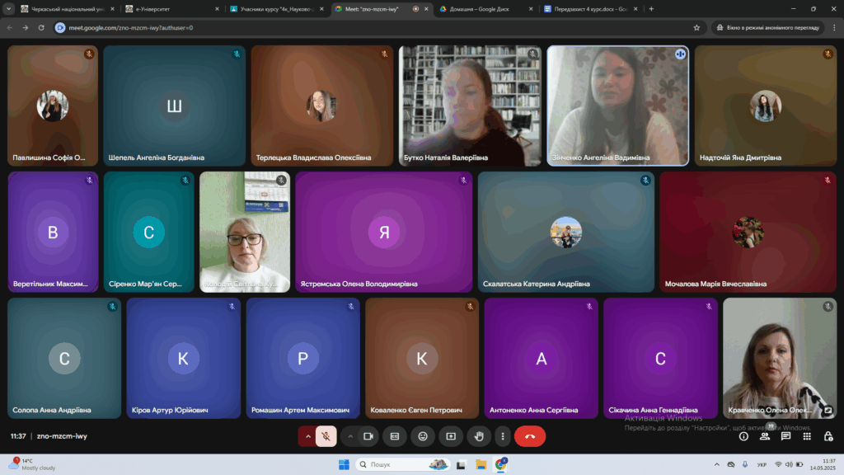Screen dimensions: 844x475
Task: Open the three-dot more options menu
Action: [503, 436]
